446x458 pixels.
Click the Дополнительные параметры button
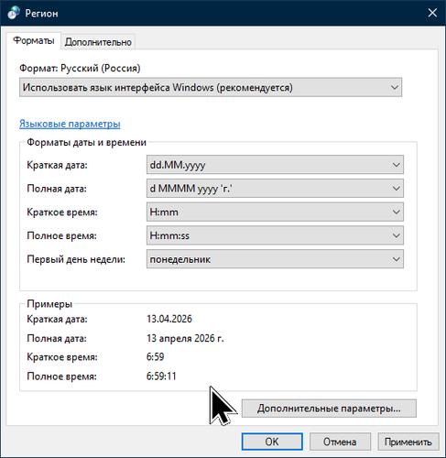[x=329, y=409]
